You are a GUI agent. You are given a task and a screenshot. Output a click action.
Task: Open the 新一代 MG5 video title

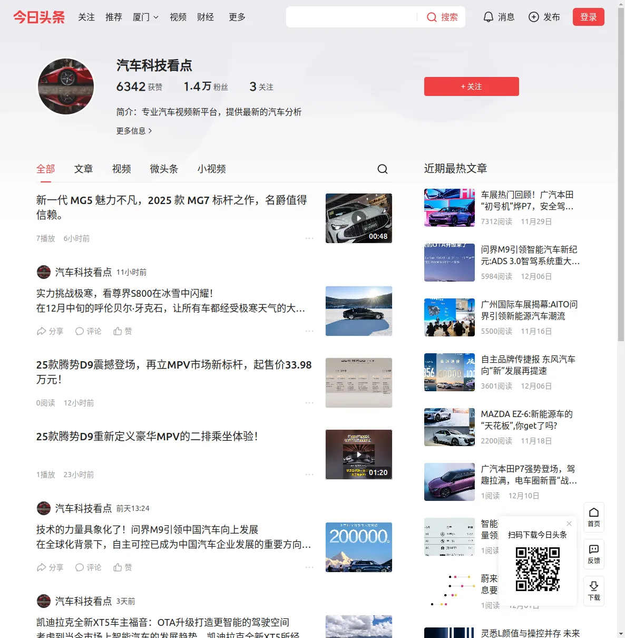pyautogui.click(x=172, y=207)
